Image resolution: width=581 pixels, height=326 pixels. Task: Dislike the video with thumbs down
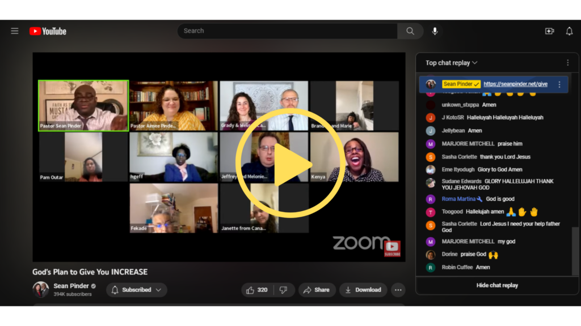pos(284,290)
